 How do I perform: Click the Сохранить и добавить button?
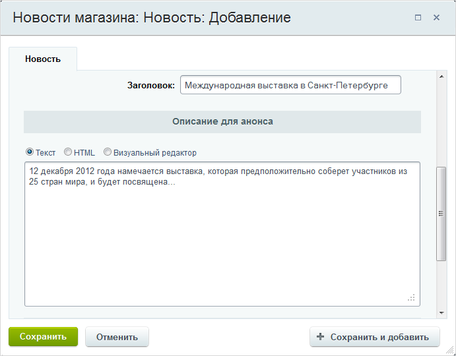[375, 337]
